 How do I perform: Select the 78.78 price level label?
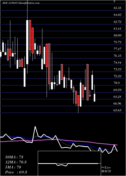click(x=117, y=42)
